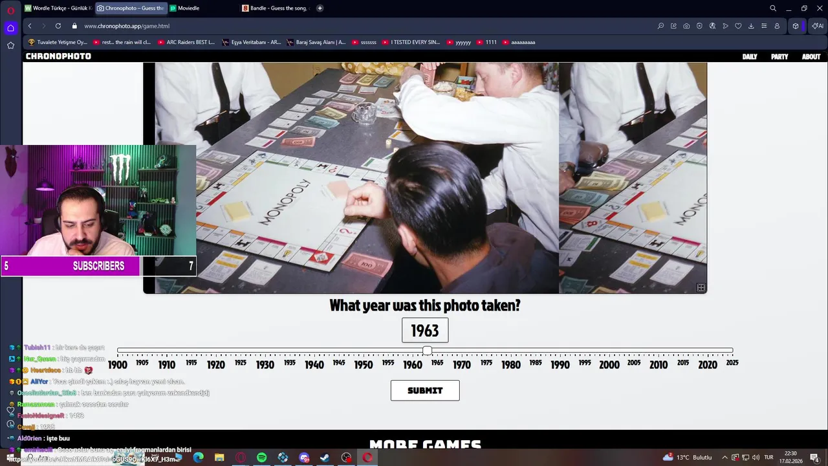Viewport: 828px width, 466px height.
Task: Open the ABOUT menu link
Action: click(x=811, y=57)
